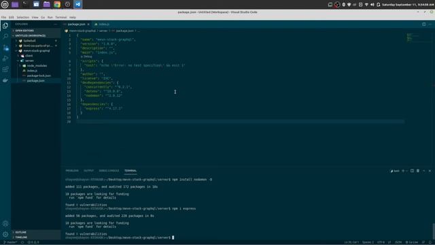This screenshot has width=435, height=245.
Task: Select the TERMINAL panel tab
Action: point(130,171)
